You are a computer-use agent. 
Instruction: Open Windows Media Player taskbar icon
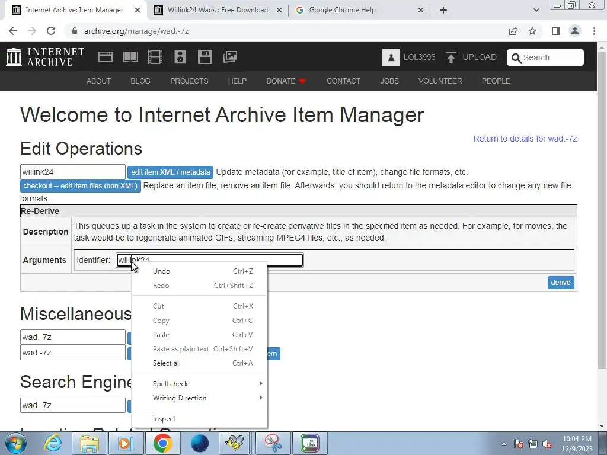[125, 443]
